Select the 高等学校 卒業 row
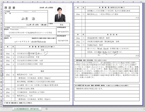 (x=42, y=57)
